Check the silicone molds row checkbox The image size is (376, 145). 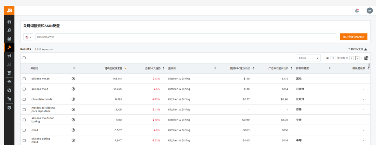[24, 79]
